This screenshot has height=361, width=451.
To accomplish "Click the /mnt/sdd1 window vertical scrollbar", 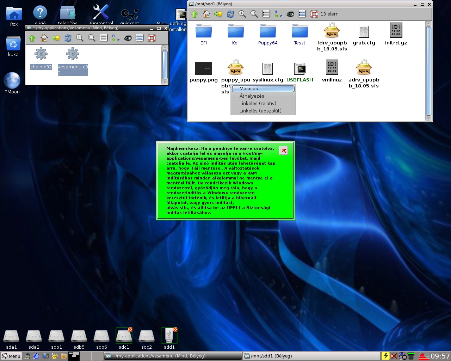I will (x=428, y=71).
